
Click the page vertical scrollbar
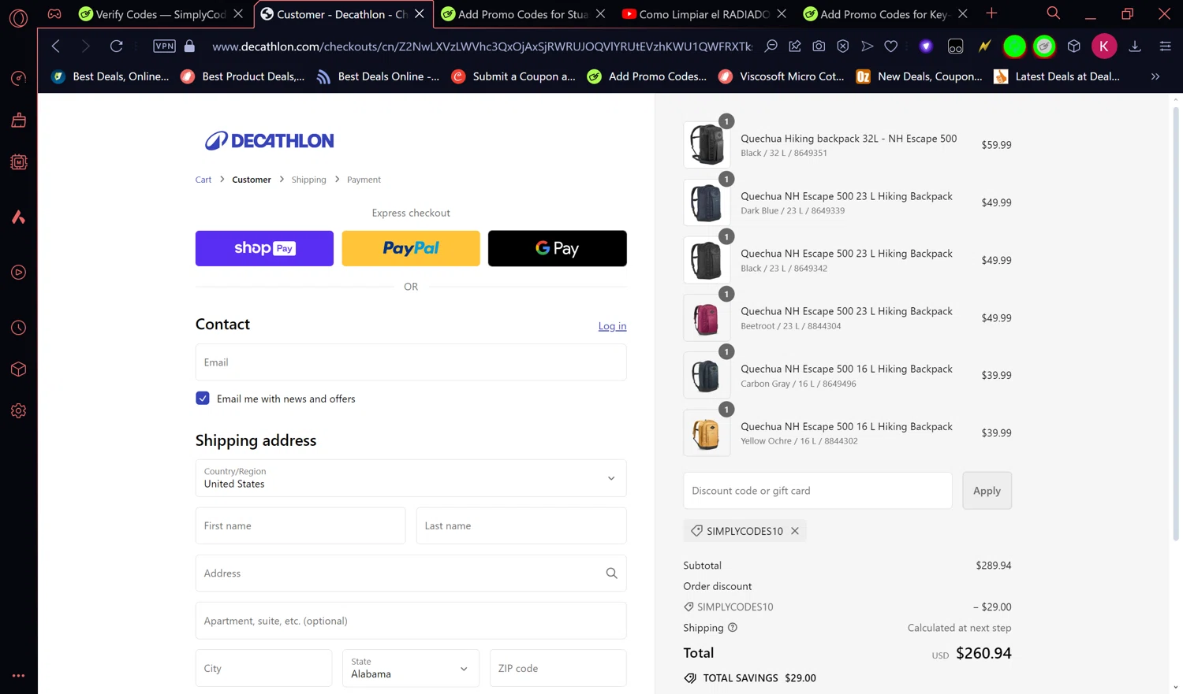[x=1176, y=323]
